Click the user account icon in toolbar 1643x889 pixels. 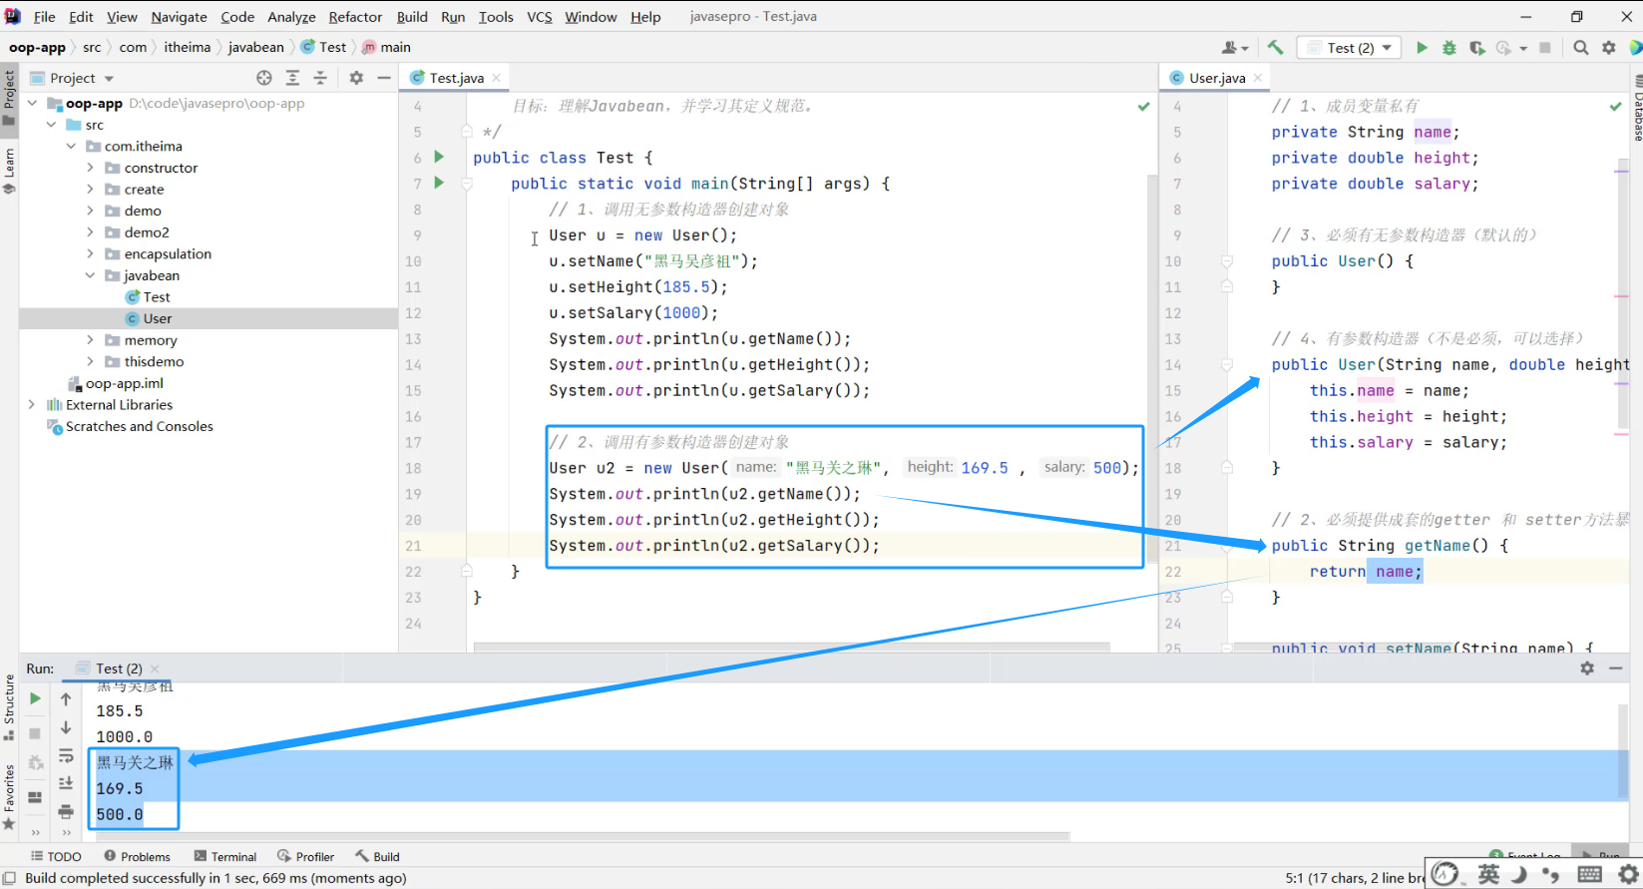coord(1235,47)
